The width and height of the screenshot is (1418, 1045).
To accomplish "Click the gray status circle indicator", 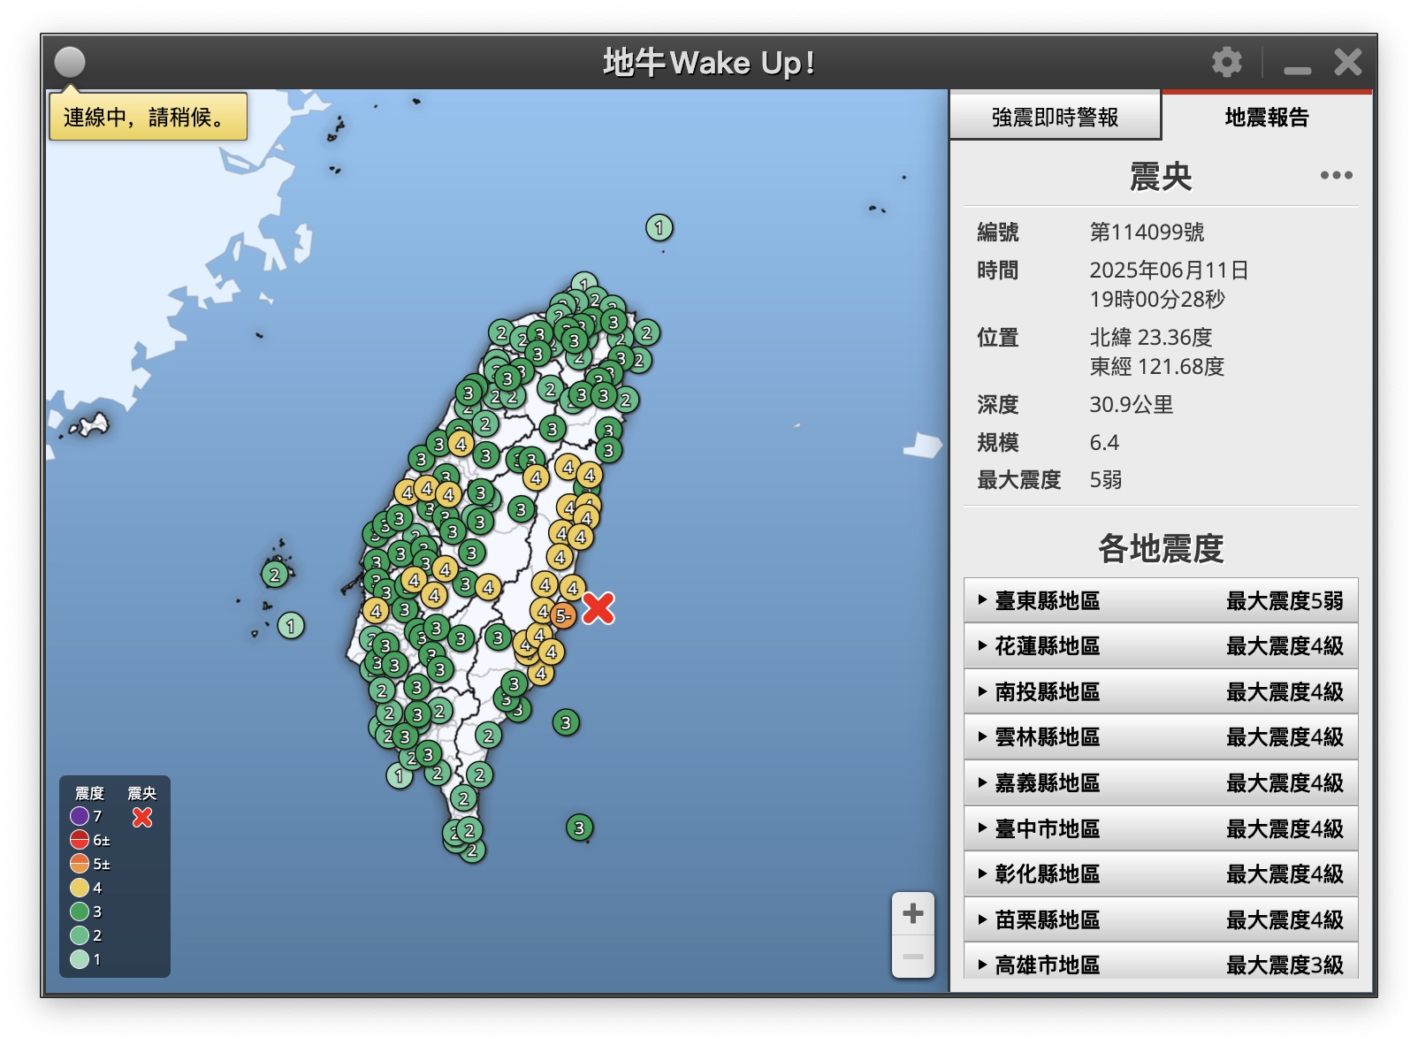I will click(x=70, y=62).
